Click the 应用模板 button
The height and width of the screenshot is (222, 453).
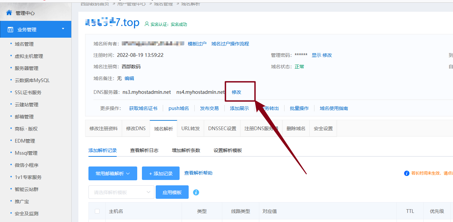172,192
